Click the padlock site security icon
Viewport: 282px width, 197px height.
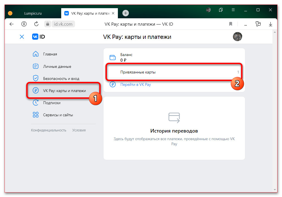coord(47,24)
